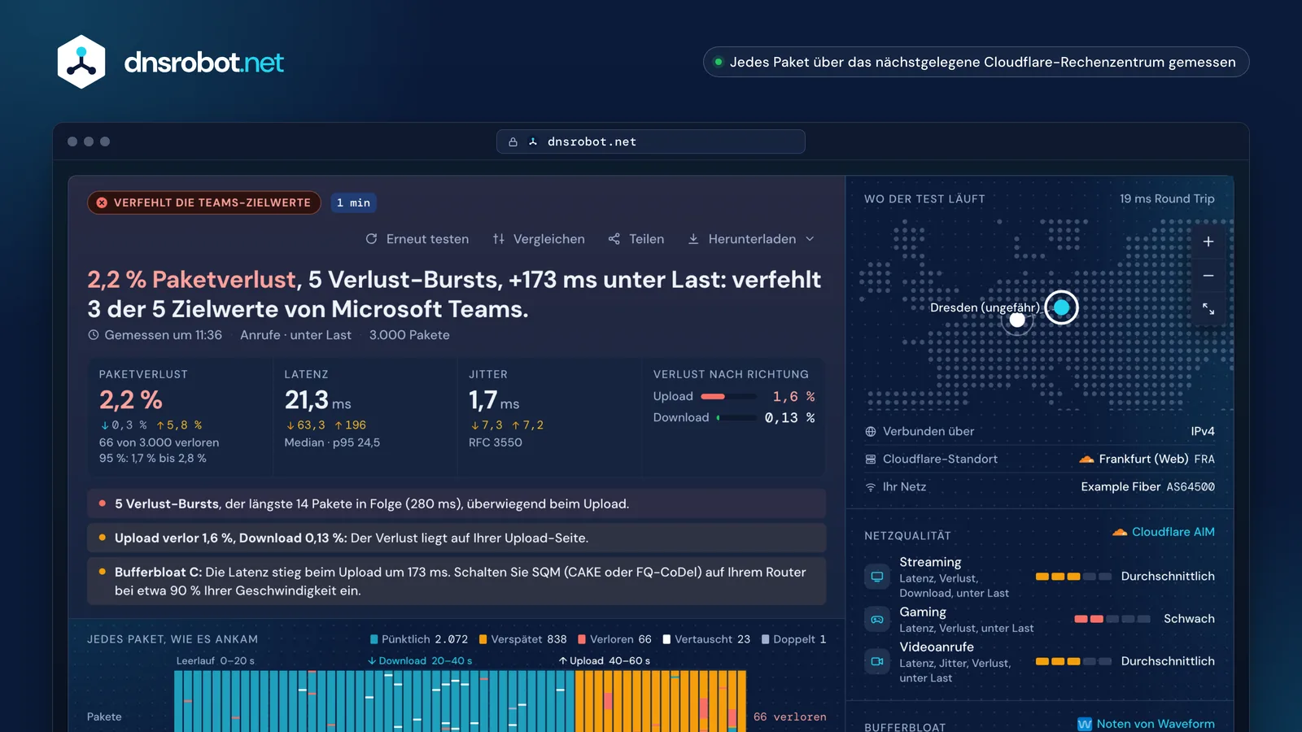Click the Upload verlor 1,6 % row

point(457,538)
